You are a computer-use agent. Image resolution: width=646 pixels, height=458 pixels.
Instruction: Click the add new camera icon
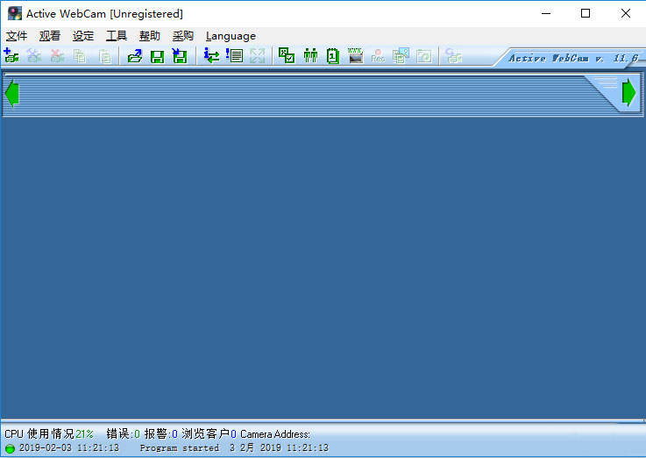coord(11,56)
